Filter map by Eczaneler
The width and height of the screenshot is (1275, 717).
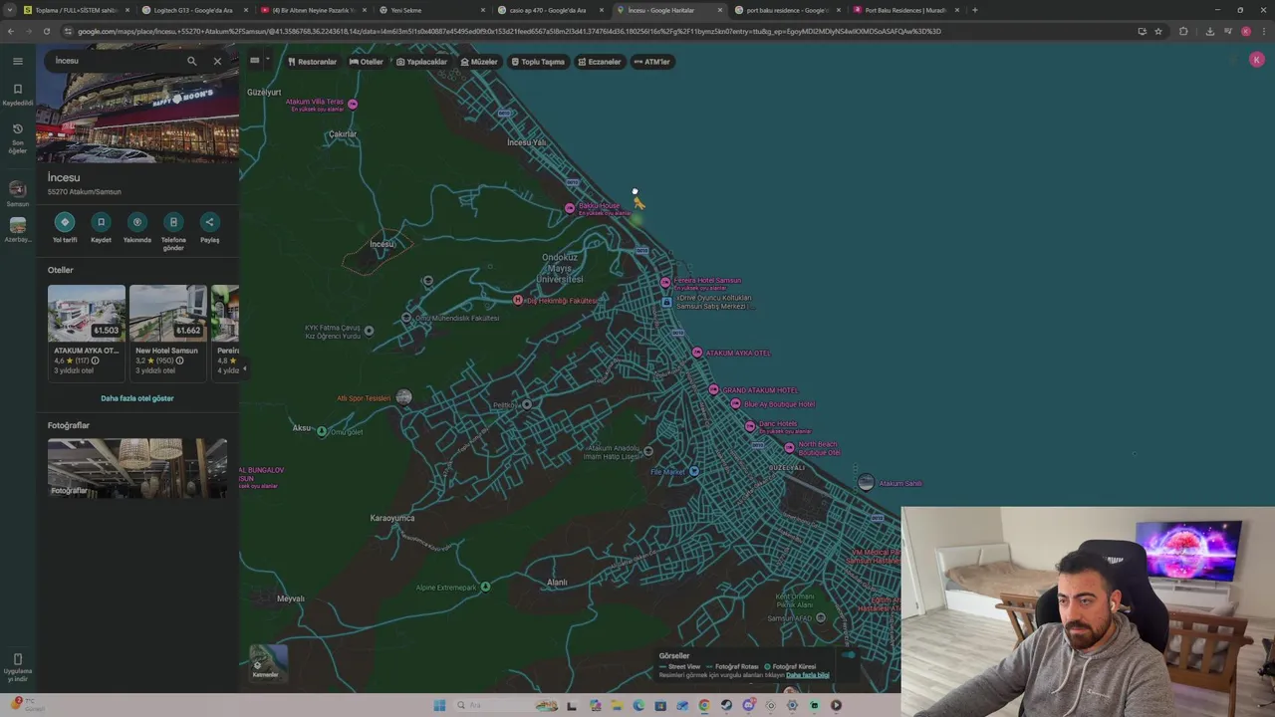pos(600,62)
